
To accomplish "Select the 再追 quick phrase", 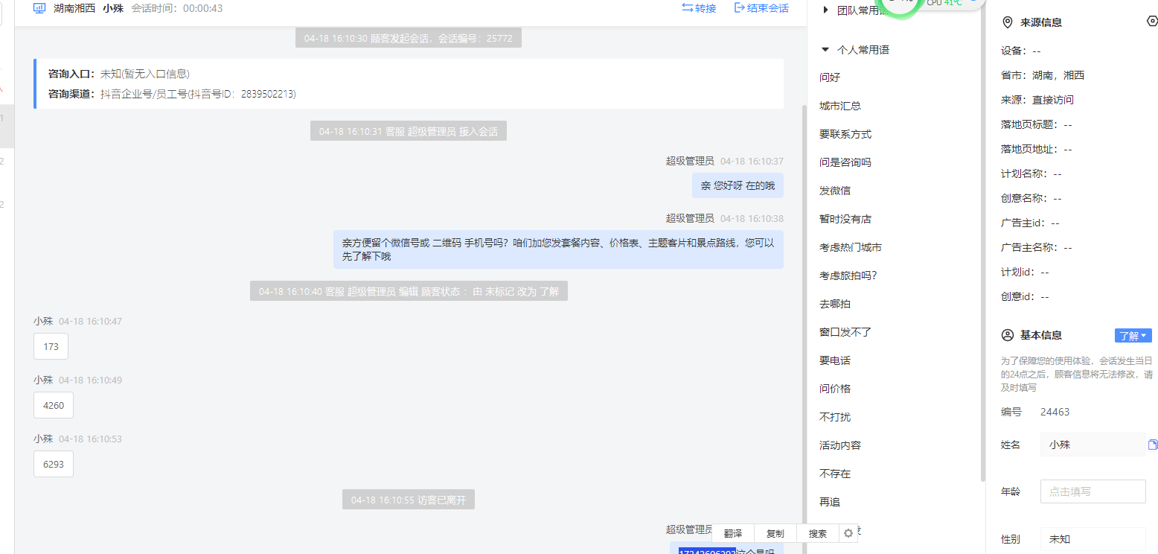I will pyautogui.click(x=830, y=502).
